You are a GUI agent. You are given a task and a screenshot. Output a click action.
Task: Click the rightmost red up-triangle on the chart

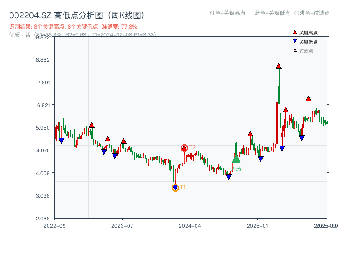tap(309, 98)
